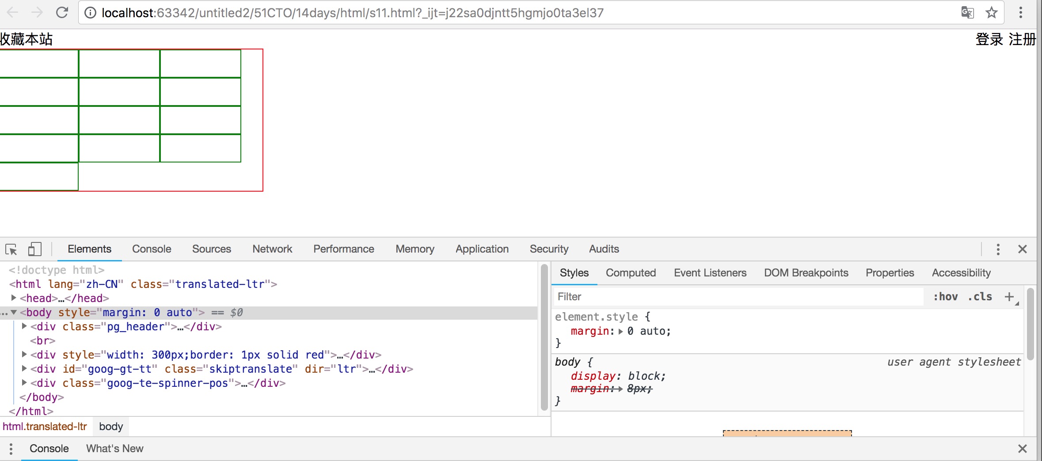Open the DOM Breakpoints sidebar tab
1042x461 pixels.
(x=806, y=273)
